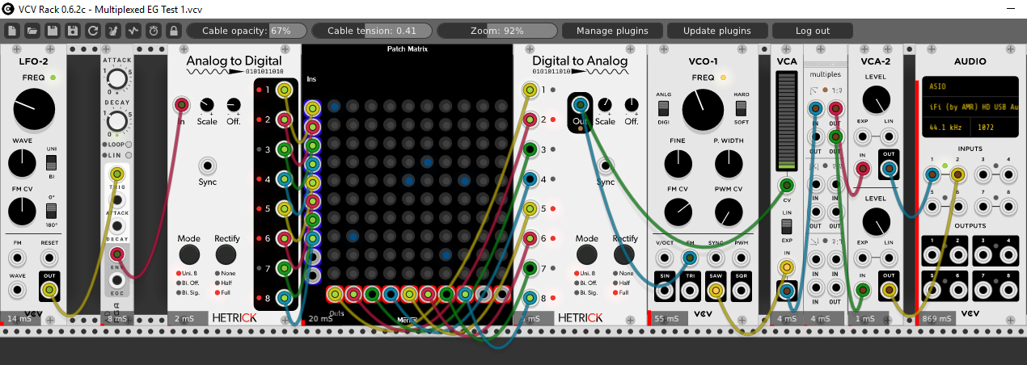Click the VCO-1 PWM CV knob
The width and height of the screenshot is (1027, 365).
pos(729,211)
